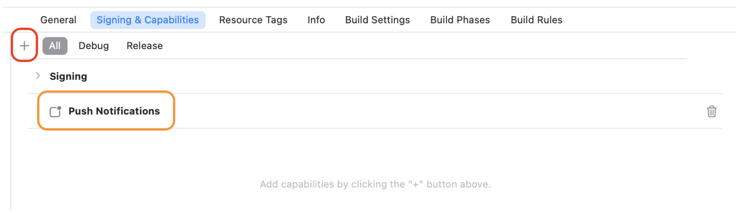Click the plus icon to add a capability

24,46
